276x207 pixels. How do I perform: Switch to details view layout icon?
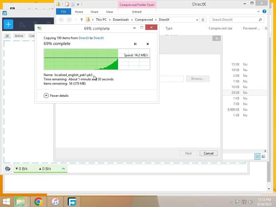click(x=257, y=157)
